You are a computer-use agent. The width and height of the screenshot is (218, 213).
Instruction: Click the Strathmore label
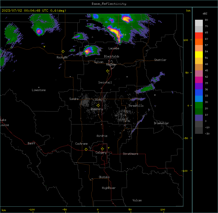pos(130,154)
